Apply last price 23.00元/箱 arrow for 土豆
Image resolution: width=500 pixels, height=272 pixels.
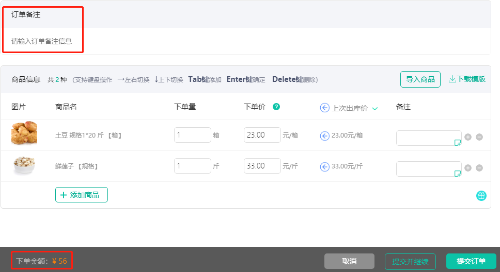coord(324,136)
